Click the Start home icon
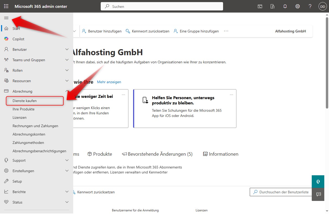This screenshot has height=214, width=329. [7, 29]
